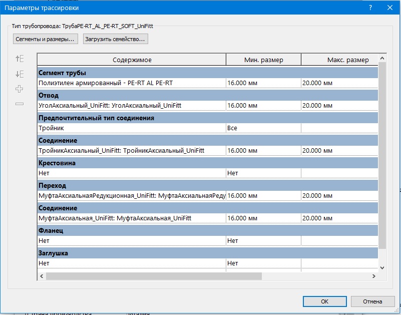Screen dimensions: 401x315
Task: Select the Нет content cell under Фланец
Action: 132,241
